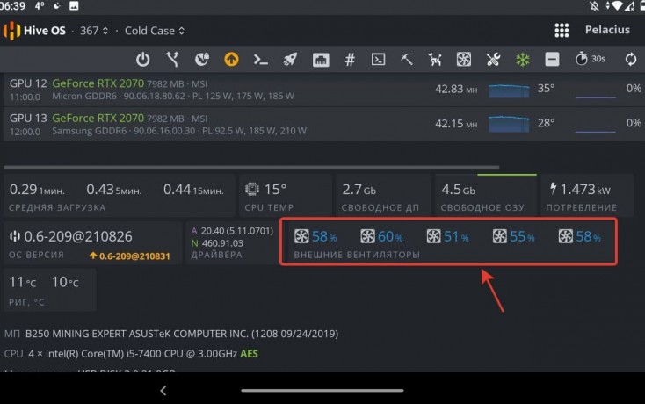Click the rocket overclocking icon
This screenshot has height=404, width=645.
tap(290, 61)
